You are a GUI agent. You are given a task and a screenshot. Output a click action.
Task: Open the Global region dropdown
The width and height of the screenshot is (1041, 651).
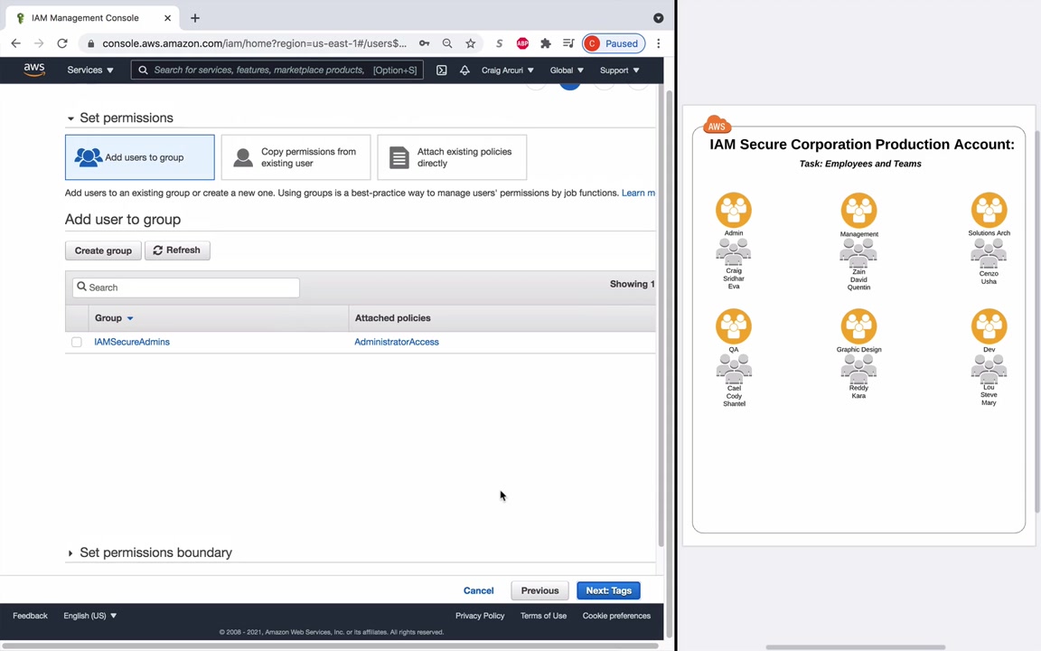pyautogui.click(x=567, y=70)
